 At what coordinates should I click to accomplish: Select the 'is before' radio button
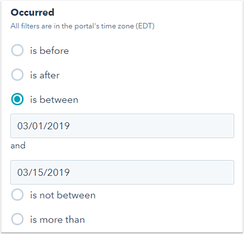point(17,50)
